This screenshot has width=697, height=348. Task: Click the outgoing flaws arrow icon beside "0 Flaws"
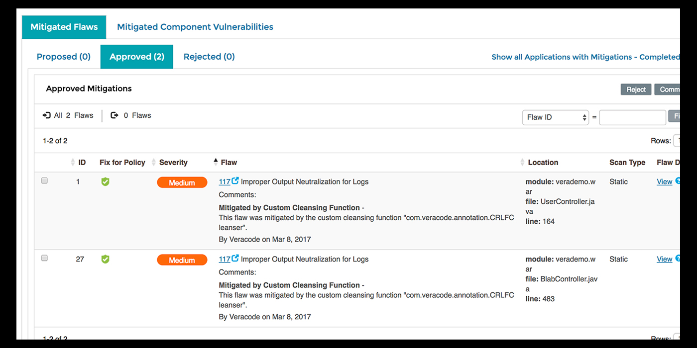coord(115,115)
